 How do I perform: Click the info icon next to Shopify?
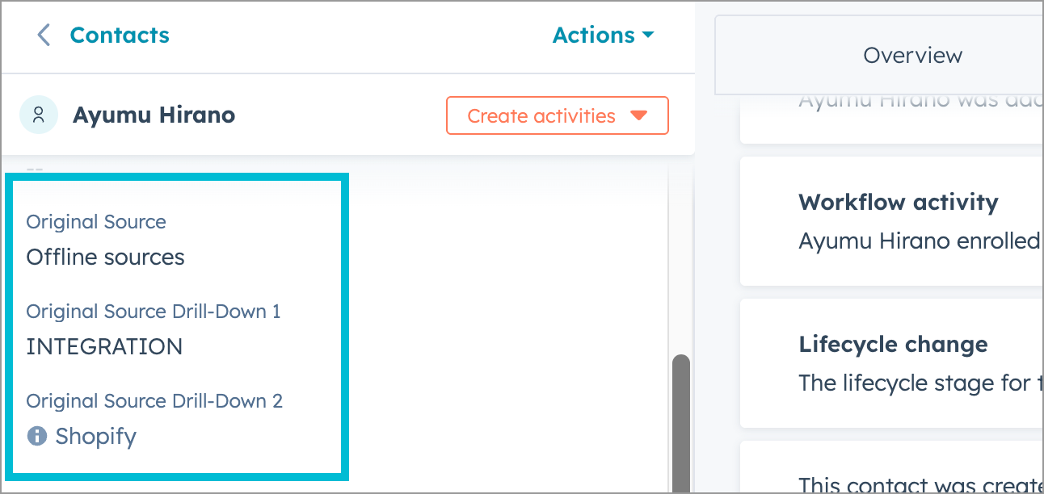(36, 436)
